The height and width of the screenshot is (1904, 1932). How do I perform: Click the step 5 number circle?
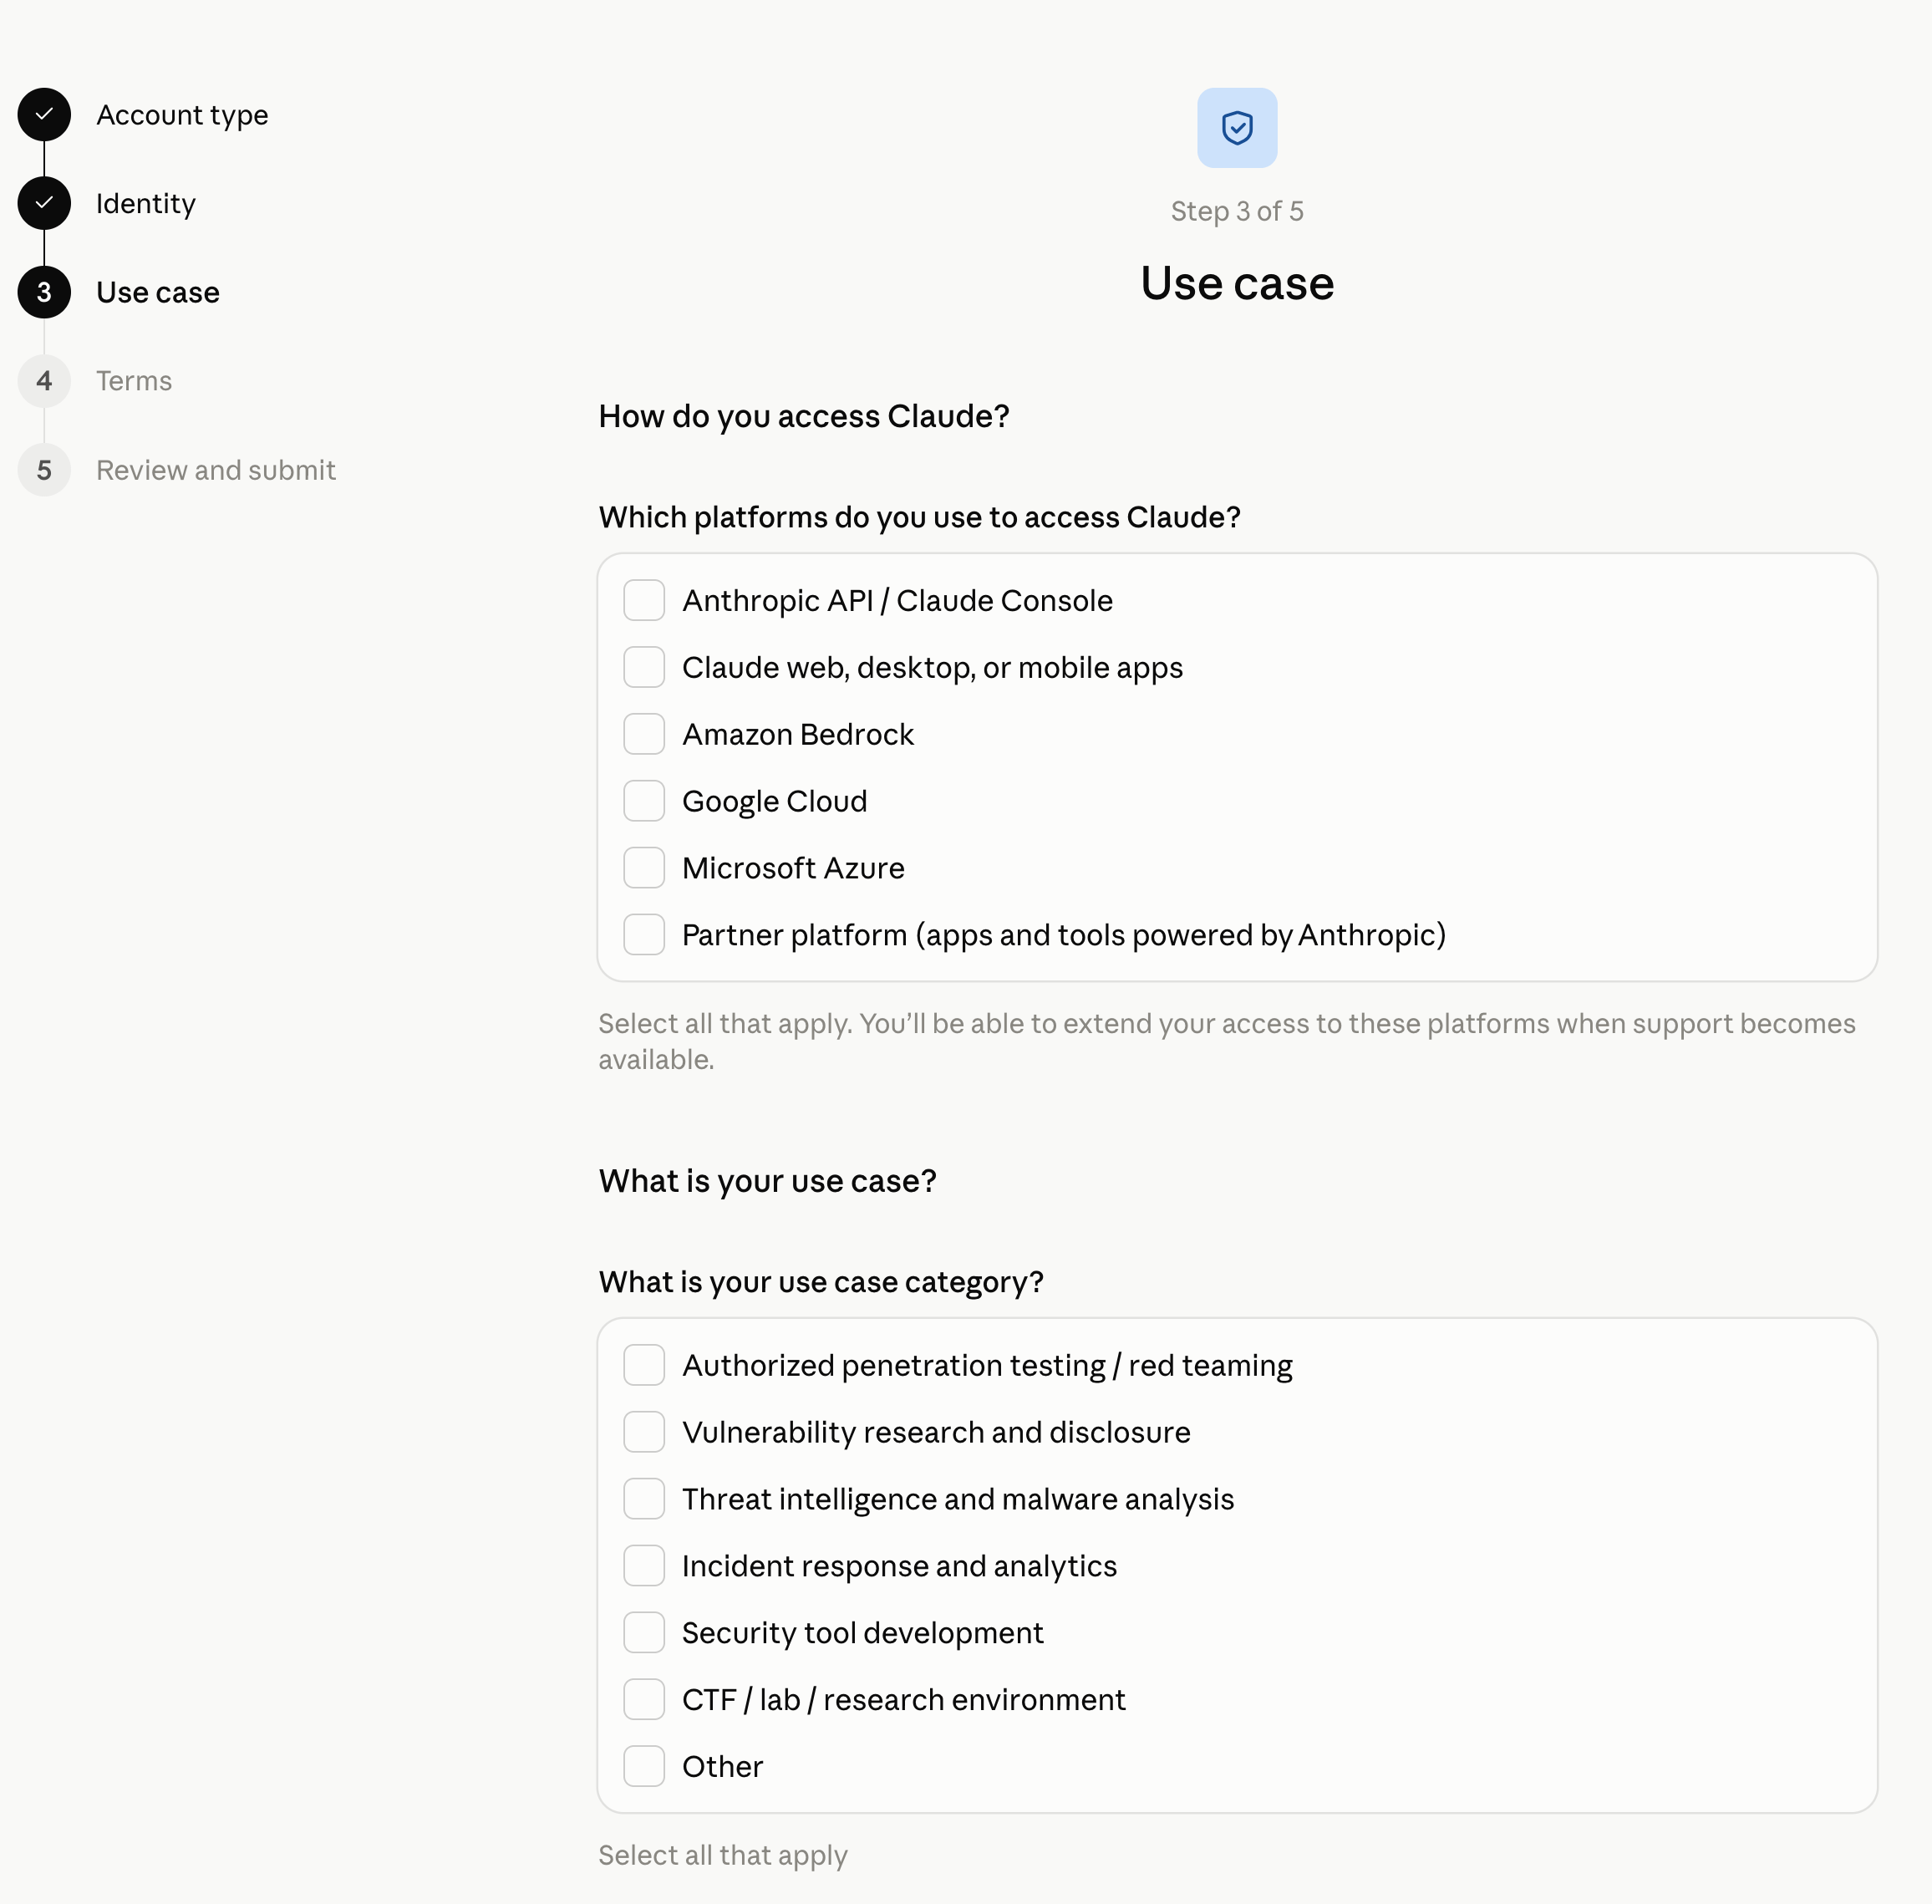point(44,471)
